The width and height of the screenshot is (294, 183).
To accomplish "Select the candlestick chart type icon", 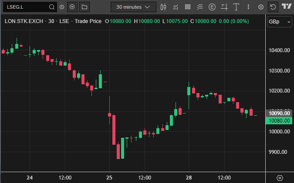I will point(163,7).
